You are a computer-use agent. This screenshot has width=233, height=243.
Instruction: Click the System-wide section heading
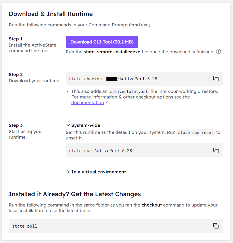pos(86,125)
